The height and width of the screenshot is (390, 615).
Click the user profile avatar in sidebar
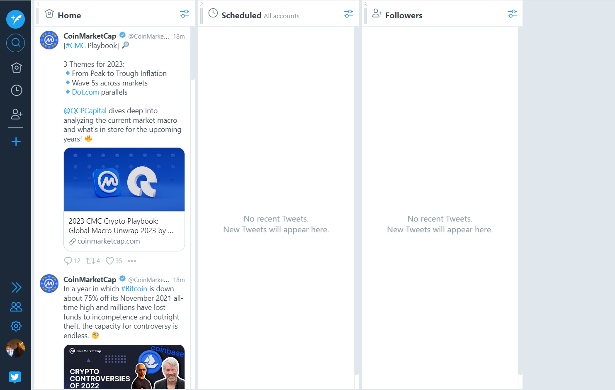click(16, 349)
